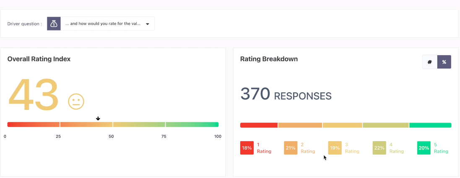Image resolution: width=460 pixels, height=178 pixels.
Task: Click the 'Overall Rating Index' heading
Action: (x=39, y=59)
